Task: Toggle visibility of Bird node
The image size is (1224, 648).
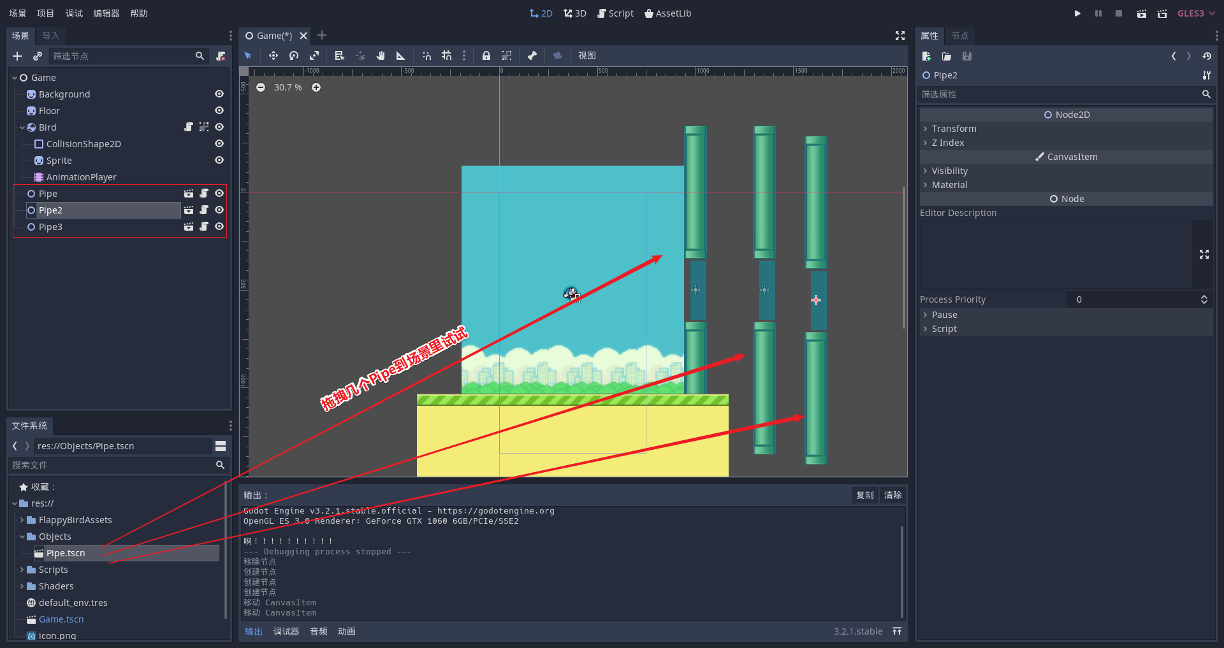Action: 219,127
